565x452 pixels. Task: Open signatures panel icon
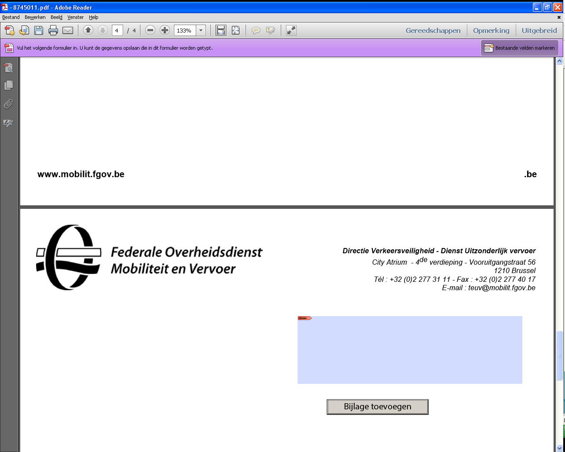8,123
